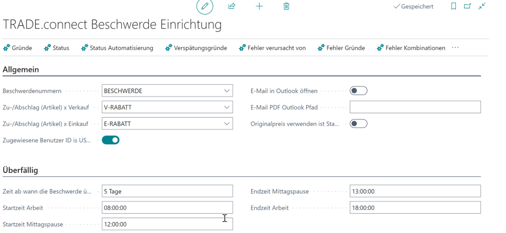
Task: Collapse the Überfällig section header
Action: (x=20, y=170)
